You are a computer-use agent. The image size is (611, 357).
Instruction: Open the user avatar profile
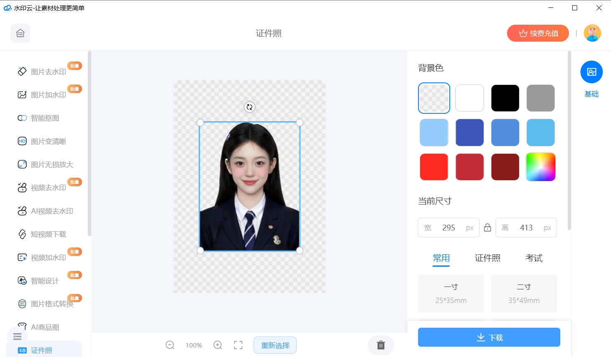point(592,33)
